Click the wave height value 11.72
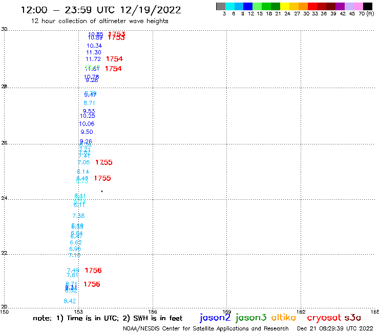Image resolution: width=379 pixels, height=333 pixels. (93, 59)
